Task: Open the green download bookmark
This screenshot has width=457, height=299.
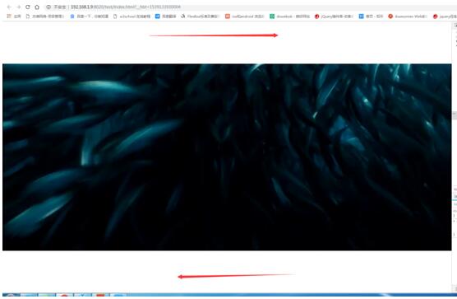Action: 289,16
